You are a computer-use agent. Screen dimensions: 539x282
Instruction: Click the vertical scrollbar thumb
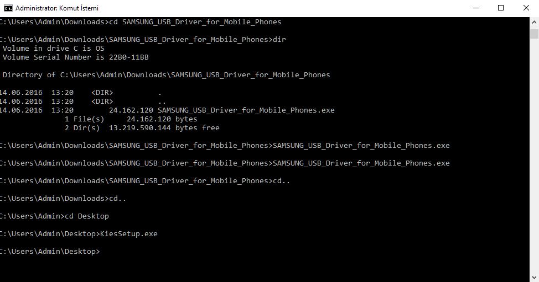pos(534,34)
